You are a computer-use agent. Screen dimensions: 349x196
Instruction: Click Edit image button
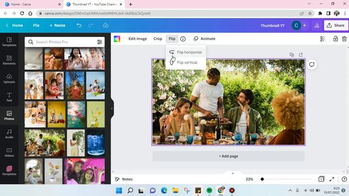point(137,39)
